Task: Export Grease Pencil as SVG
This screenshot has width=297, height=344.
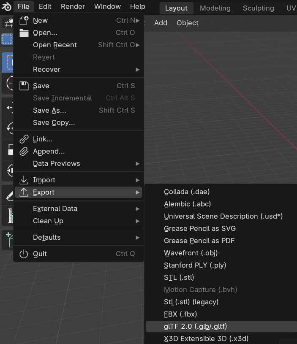Action: click(221, 229)
